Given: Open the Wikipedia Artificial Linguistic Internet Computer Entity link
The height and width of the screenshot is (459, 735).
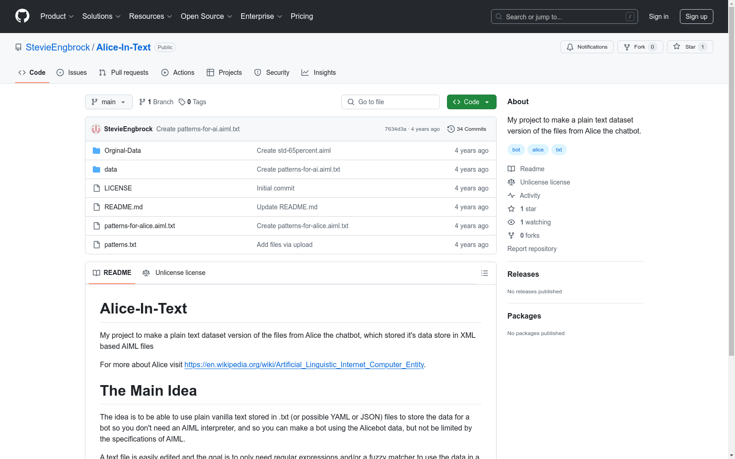Looking at the screenshot, I should pyautogui.click(x=304, y=364).
